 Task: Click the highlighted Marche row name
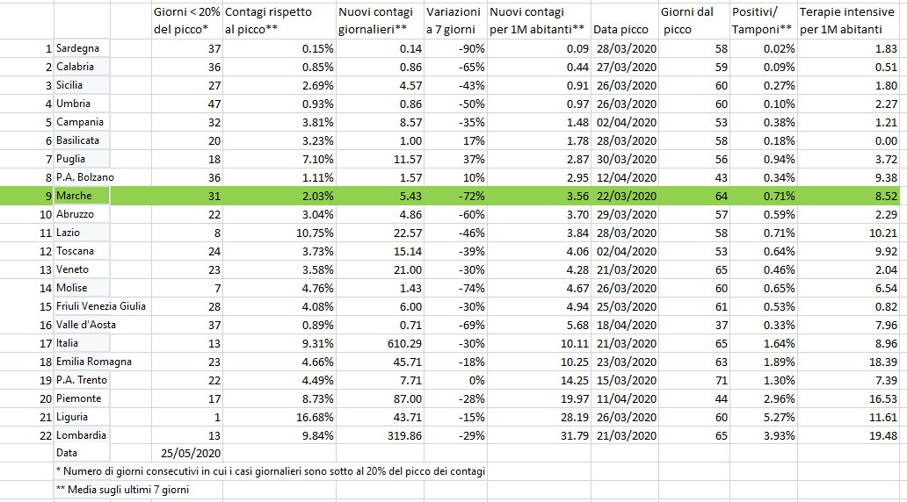(82, 196)
